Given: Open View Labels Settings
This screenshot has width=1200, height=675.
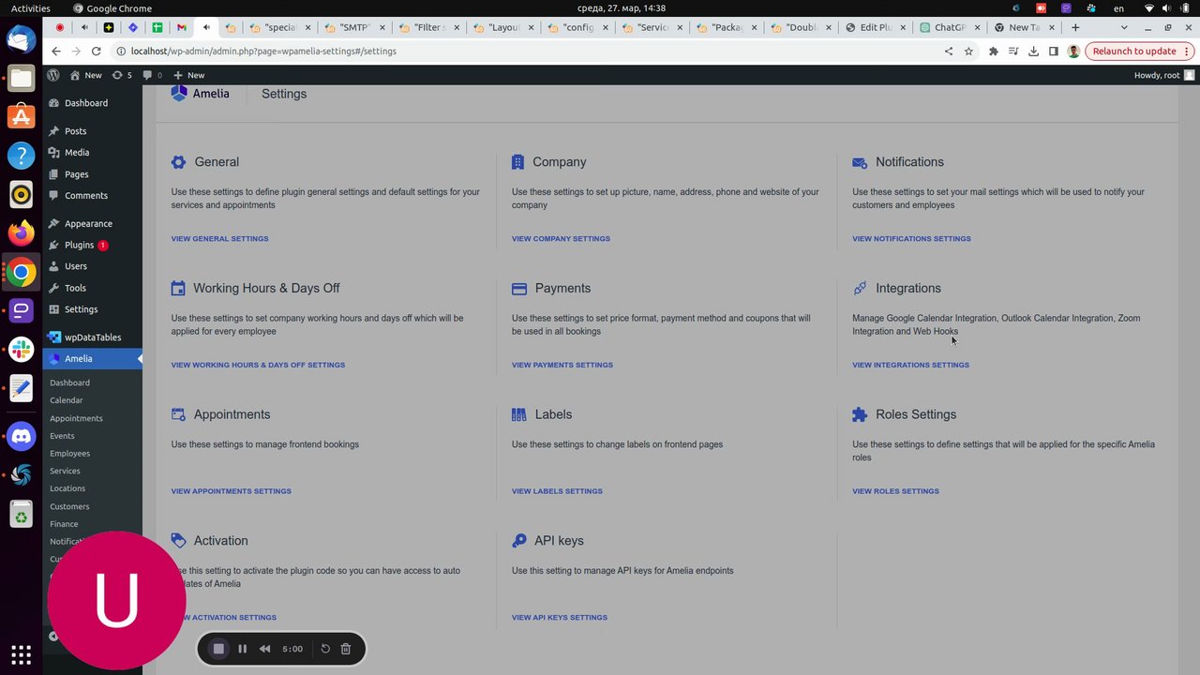Looking at the screenshot, I should click(x=557, y=491).
